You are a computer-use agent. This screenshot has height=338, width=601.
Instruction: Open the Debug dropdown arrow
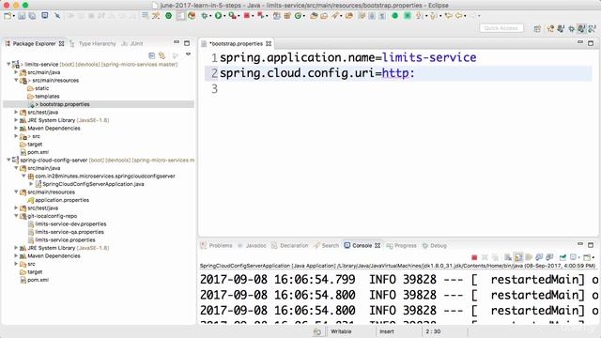(x=210, y=16)
